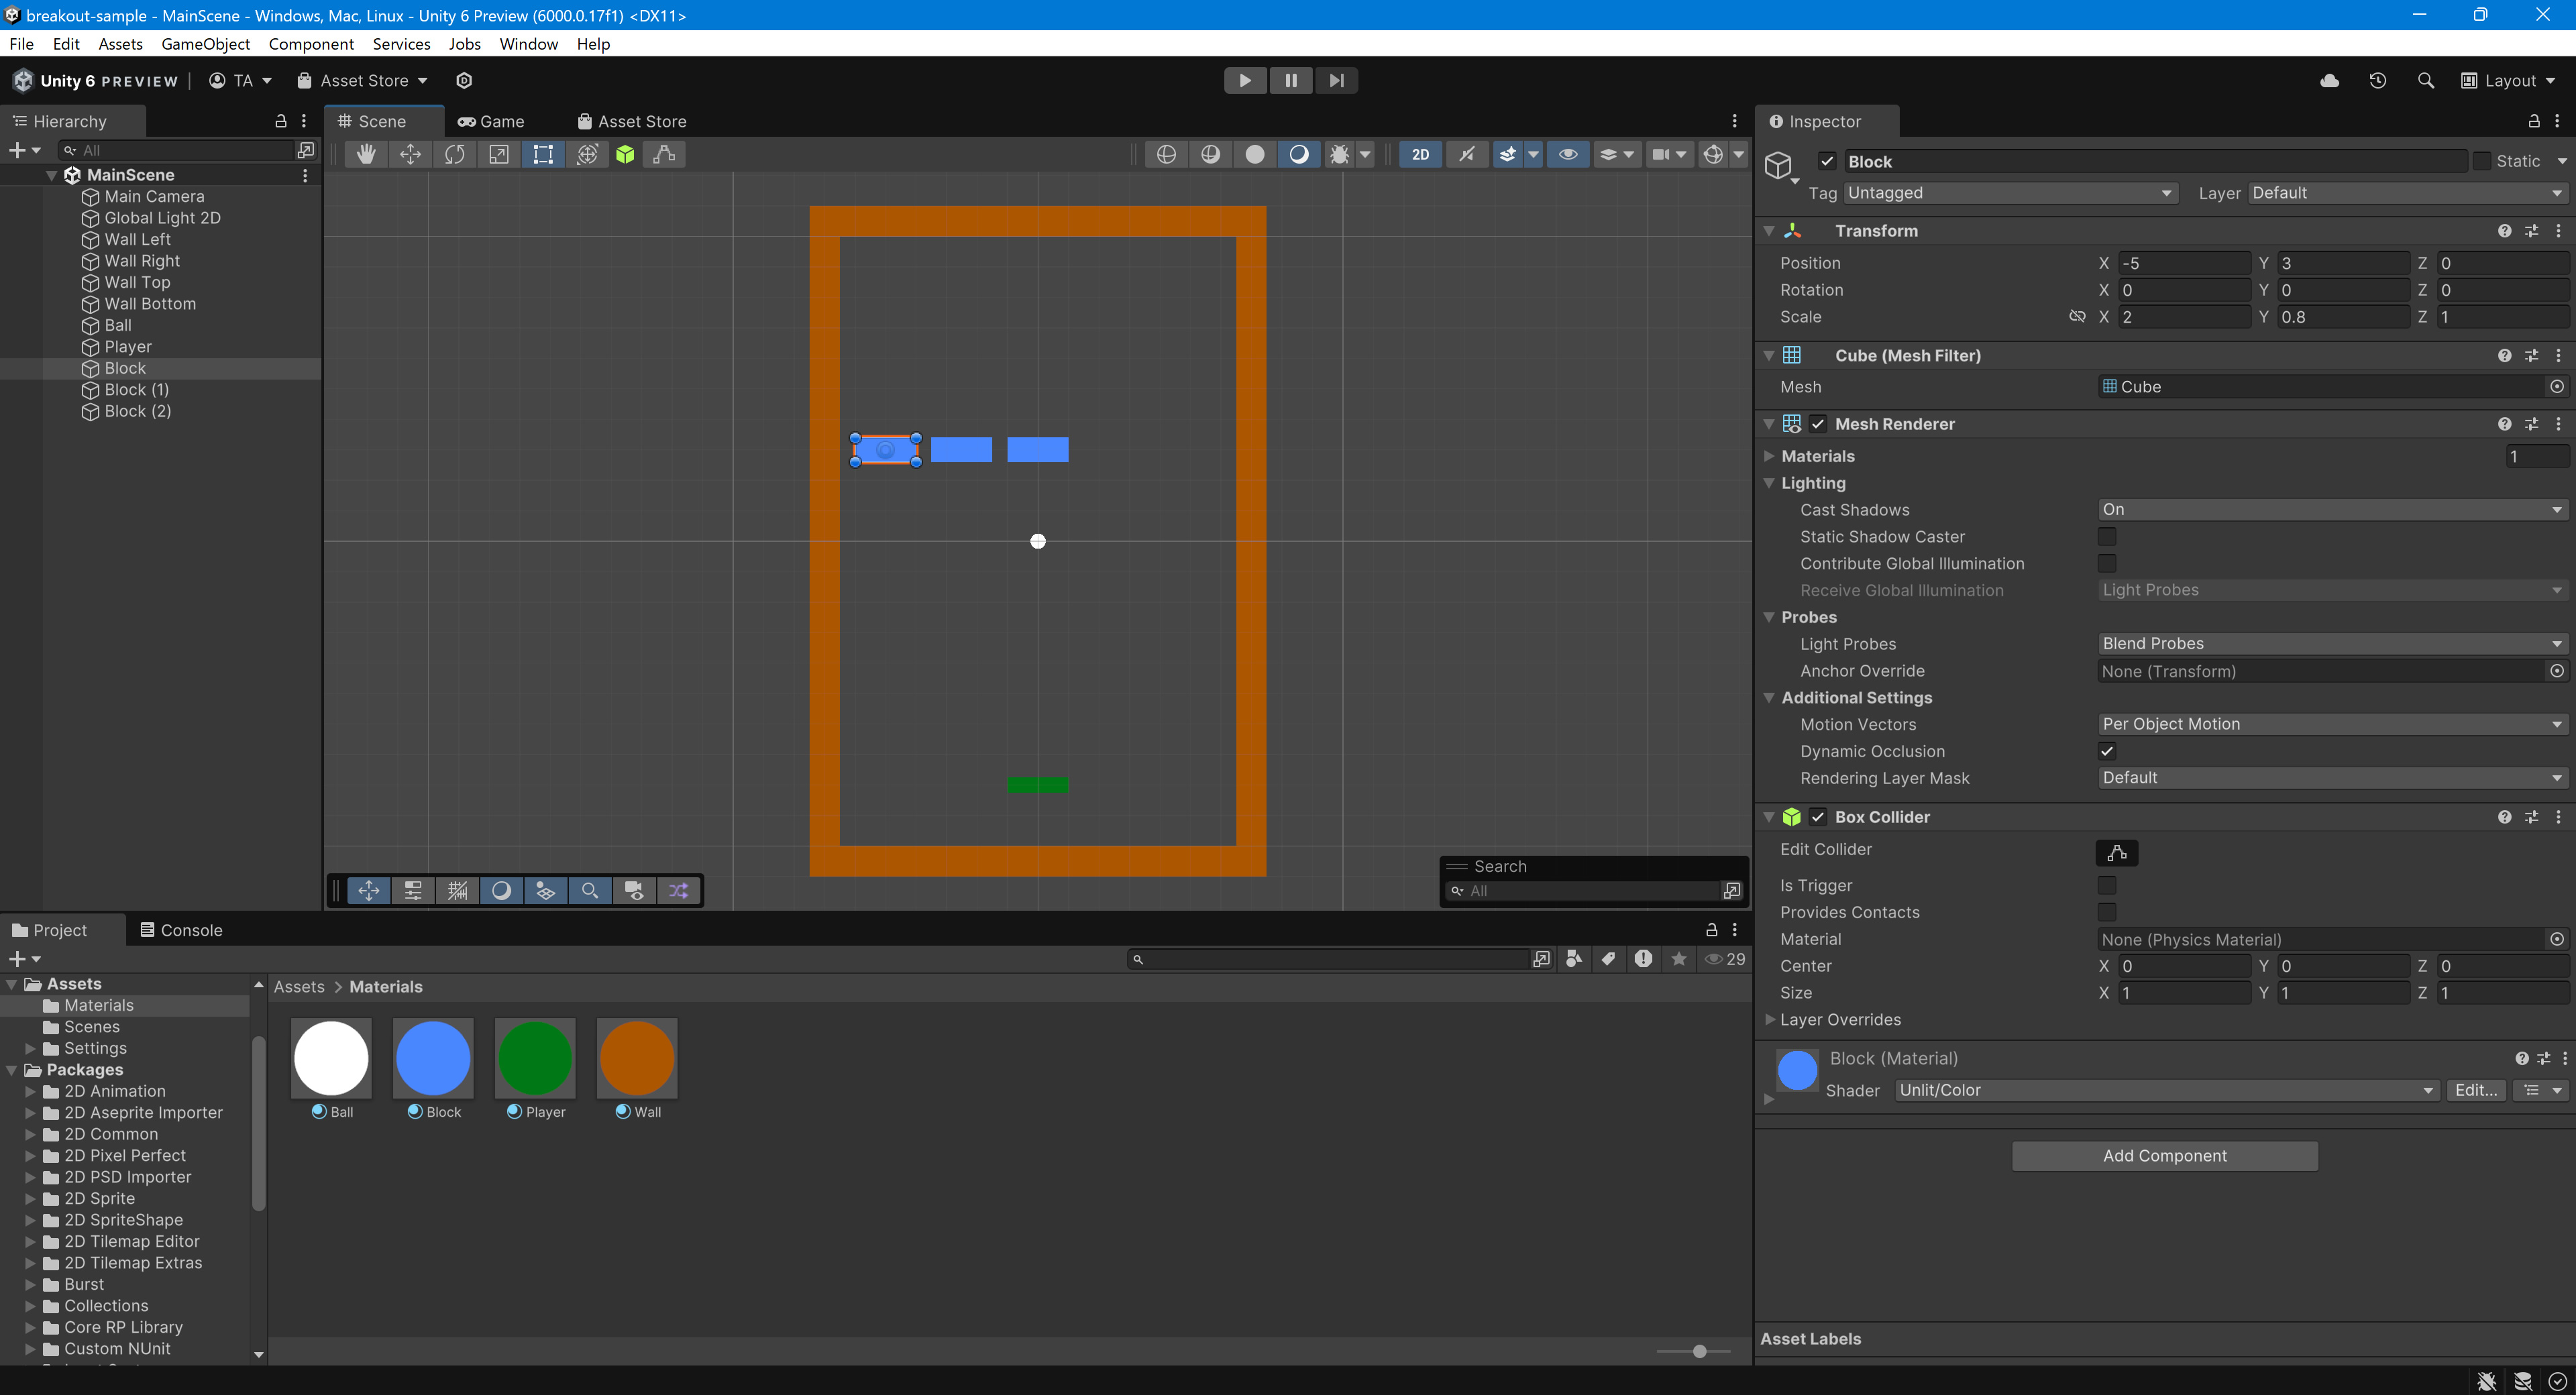Switch to the Asset Store tab
This screenshot has height=1395, width=2576.
pyautogui.click(x=632, y=121)
